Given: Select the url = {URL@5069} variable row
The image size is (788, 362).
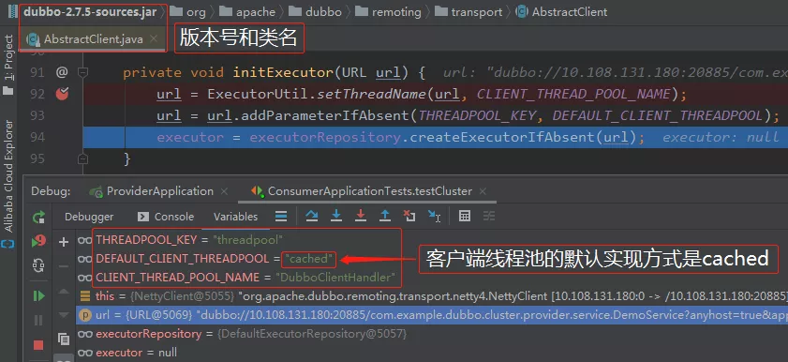Looking at the screenshot, I should point(433,315).
